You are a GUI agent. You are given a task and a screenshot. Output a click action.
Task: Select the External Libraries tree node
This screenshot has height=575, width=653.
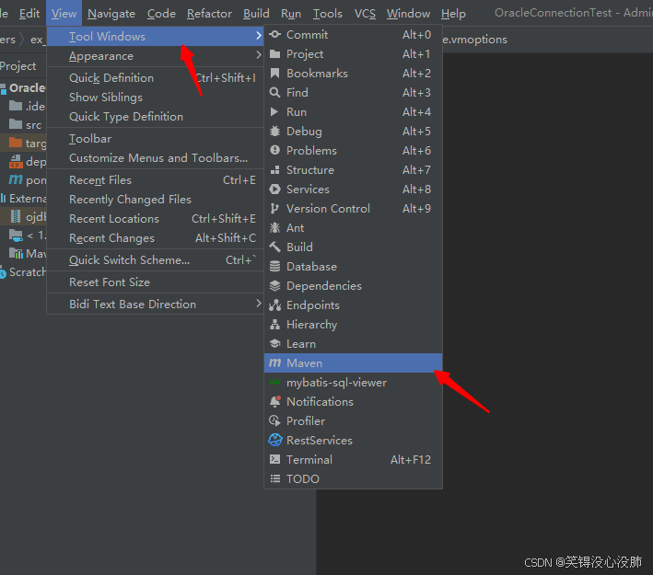(x=23, y=198)
